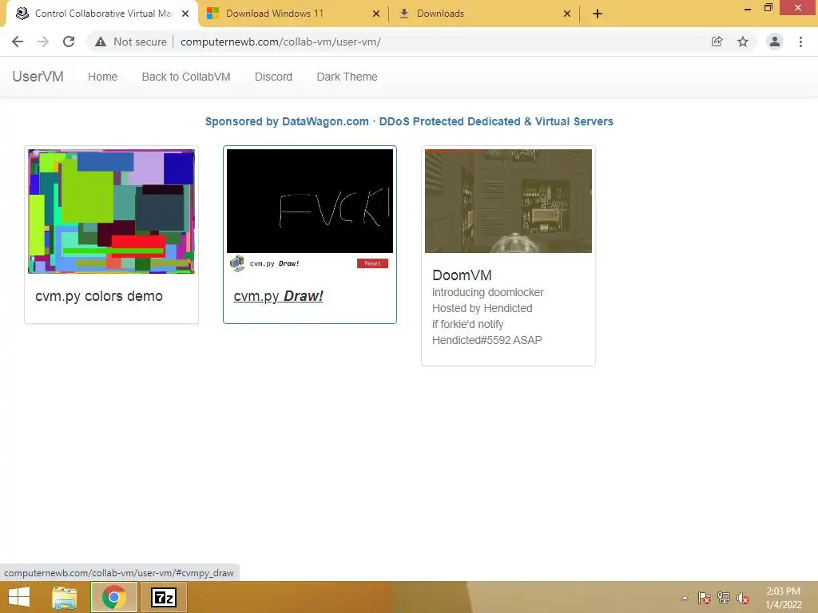Bookmark this page with the star

click(x=743, y=42)
